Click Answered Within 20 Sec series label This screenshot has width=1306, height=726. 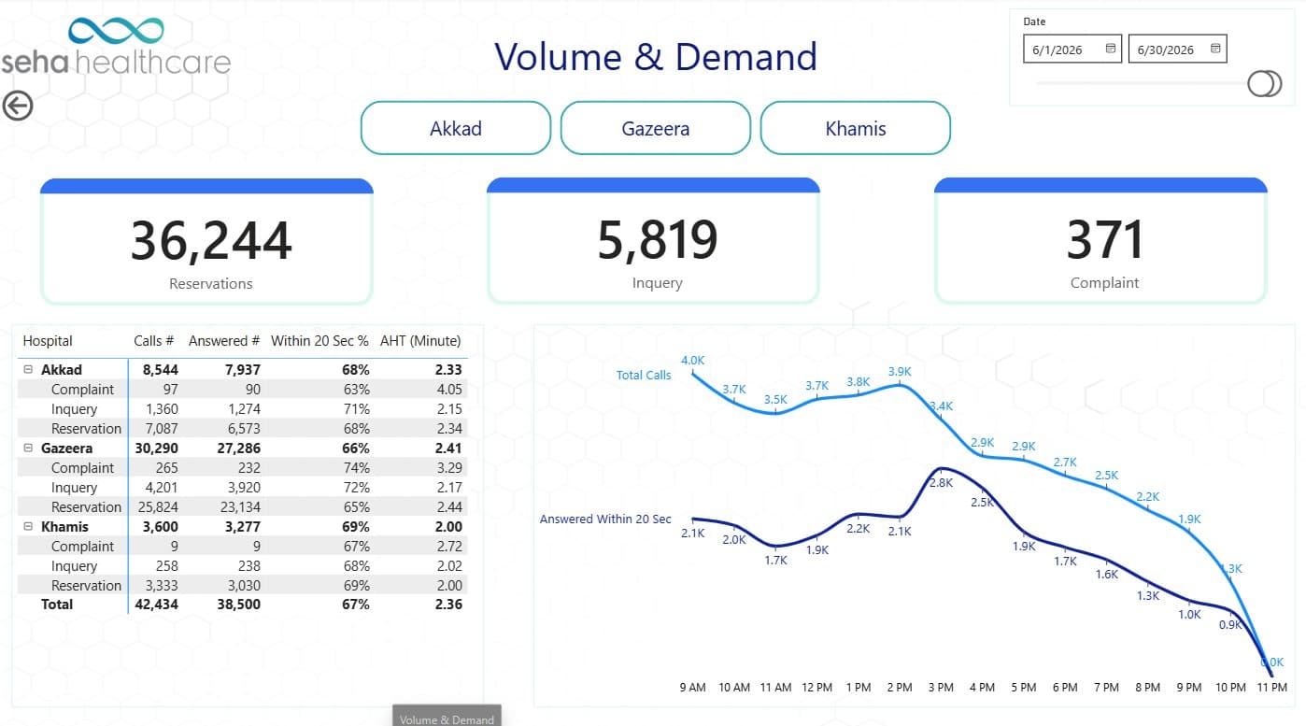click(605, 519)
